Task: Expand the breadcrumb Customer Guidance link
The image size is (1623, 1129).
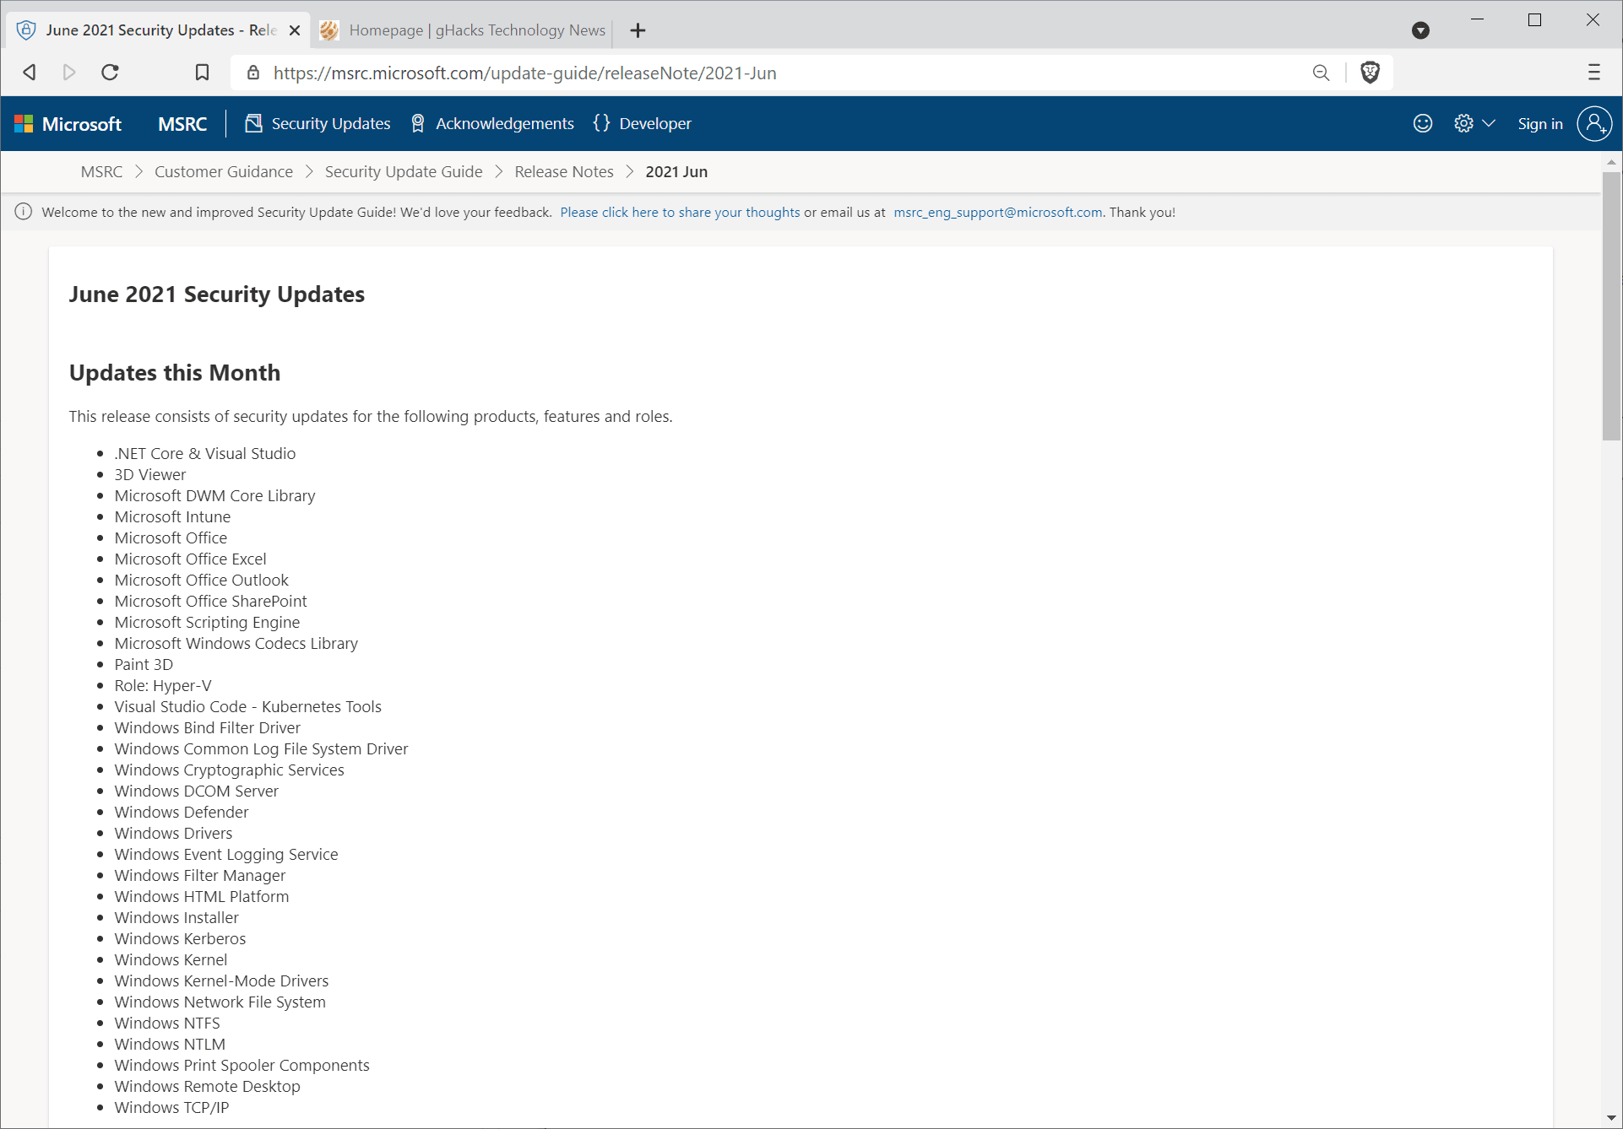Action: [223, 171]
